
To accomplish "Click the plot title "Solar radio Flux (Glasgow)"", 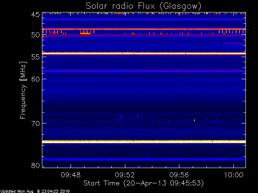I will [x=144, y=6].
